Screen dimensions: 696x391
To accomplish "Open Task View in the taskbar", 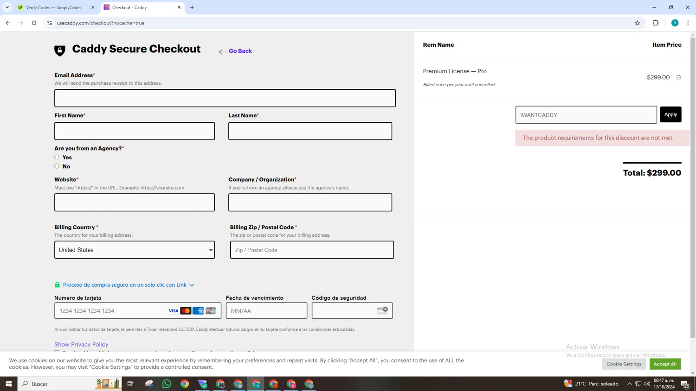I will click(x=130, y=384).
